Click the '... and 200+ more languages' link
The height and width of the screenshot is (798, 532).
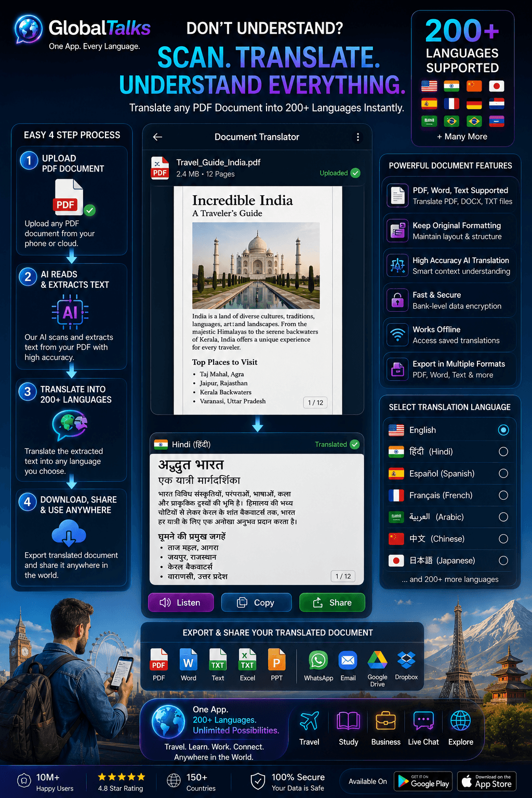(x=450, y=579)
